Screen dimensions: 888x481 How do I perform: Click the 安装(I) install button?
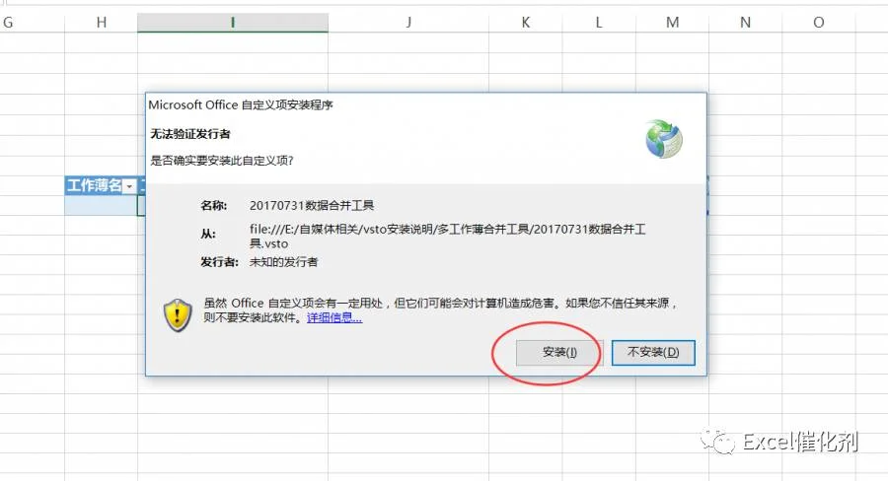tap(559, 352)
